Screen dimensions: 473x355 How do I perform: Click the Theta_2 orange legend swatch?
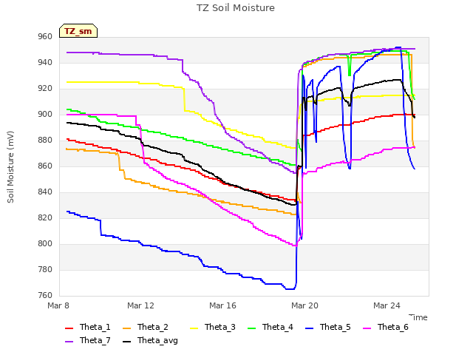pos(126,328)
